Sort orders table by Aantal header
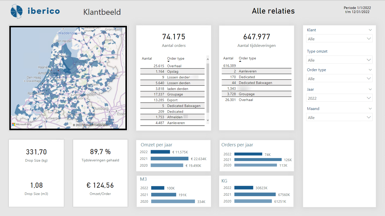Screen dimensions: 385x216 (147, 58)
